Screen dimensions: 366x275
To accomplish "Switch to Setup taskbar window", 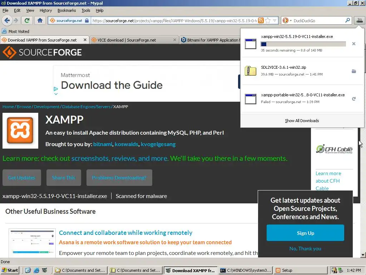I will click(300, 270).
